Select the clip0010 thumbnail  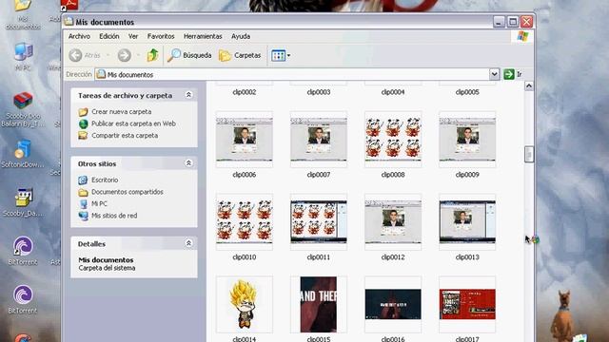tap(245, 221)
